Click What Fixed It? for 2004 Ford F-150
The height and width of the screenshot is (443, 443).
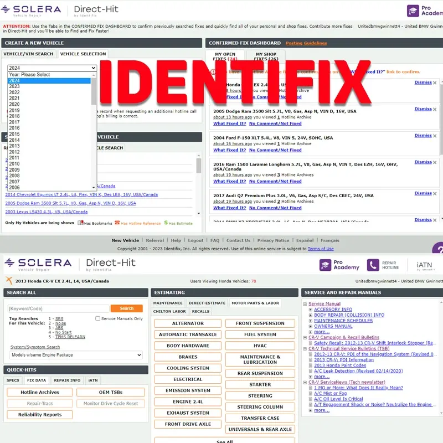tap(229, 150)
